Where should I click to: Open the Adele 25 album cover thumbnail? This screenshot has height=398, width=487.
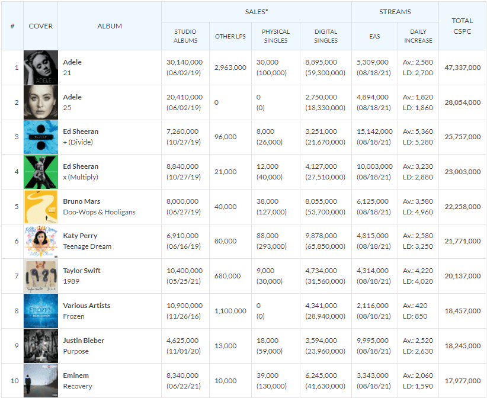[x=41, y=102]
